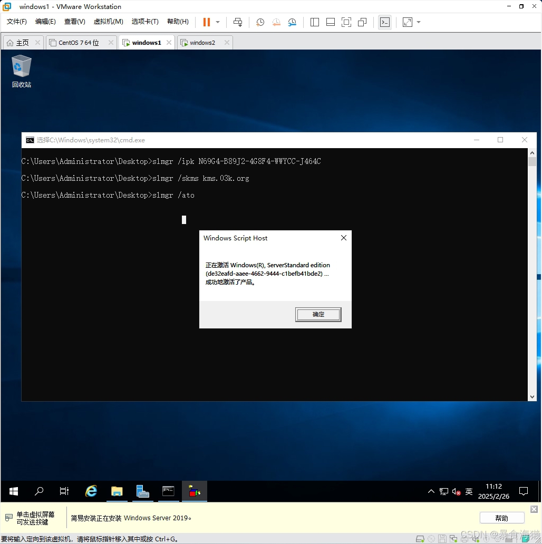This screenshot has height=544, width=542.
Task: Open File Explorer from taskbar
Action: pos(117,491)
